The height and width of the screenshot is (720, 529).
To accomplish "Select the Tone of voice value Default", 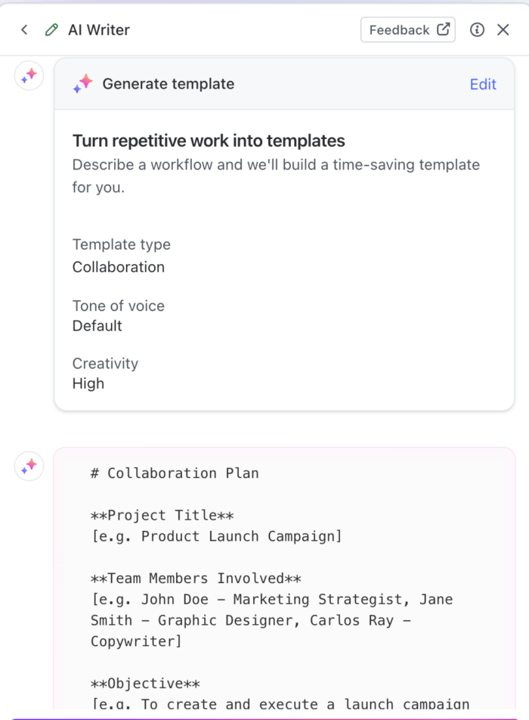I will 97,326.
